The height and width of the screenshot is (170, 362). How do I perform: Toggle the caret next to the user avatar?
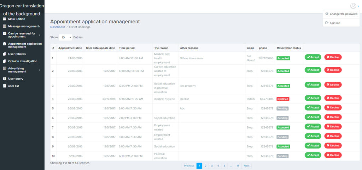pyautogui.click(x=358, y=6)
